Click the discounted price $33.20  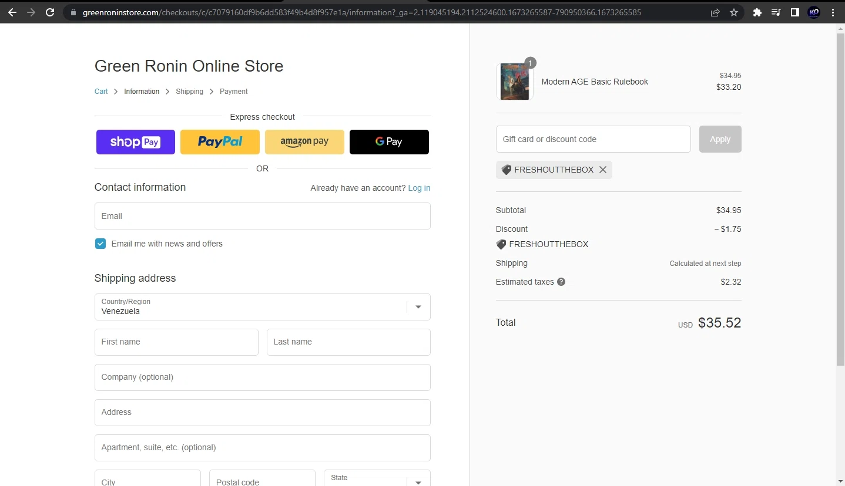[729, 87]
